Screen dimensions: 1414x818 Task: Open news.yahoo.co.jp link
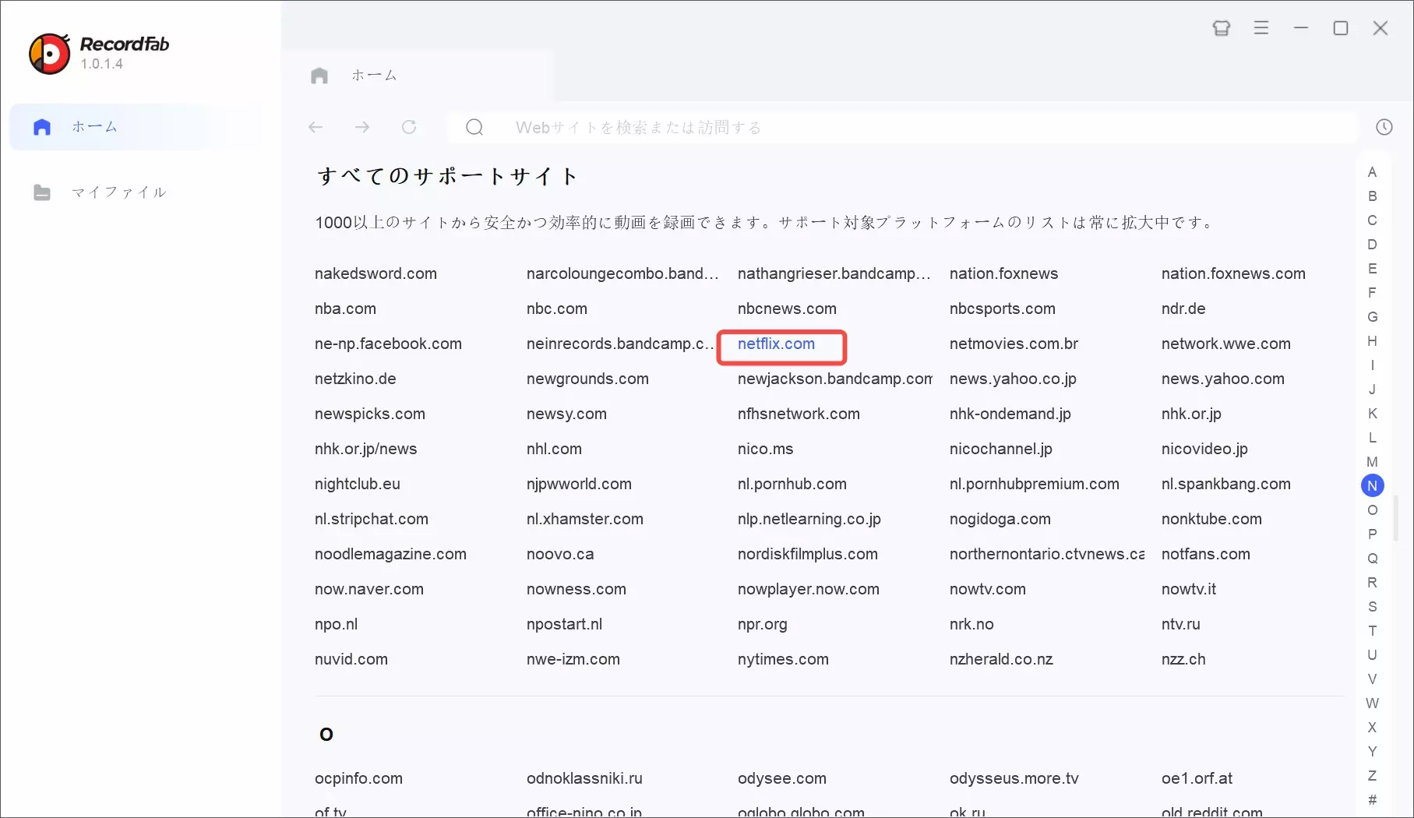tap(1013, 379)
